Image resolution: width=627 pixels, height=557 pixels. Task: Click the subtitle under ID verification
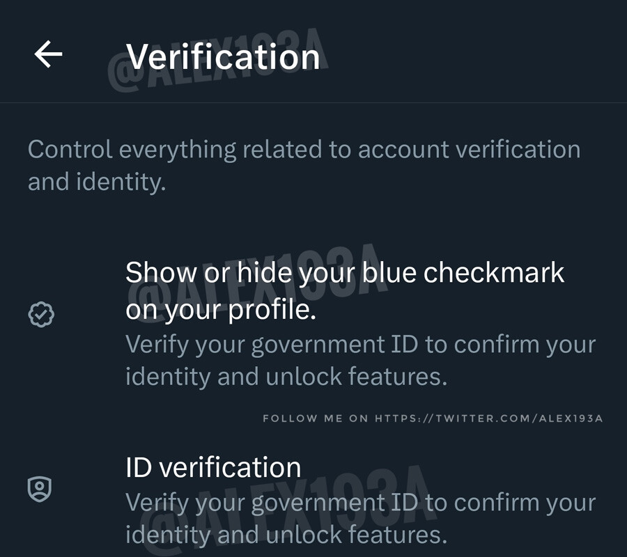[360, 519]
